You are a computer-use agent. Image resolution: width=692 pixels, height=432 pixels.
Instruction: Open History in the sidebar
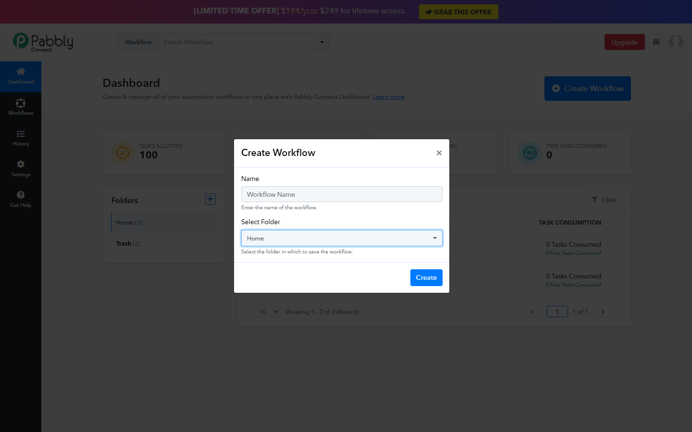coord(21,138)
